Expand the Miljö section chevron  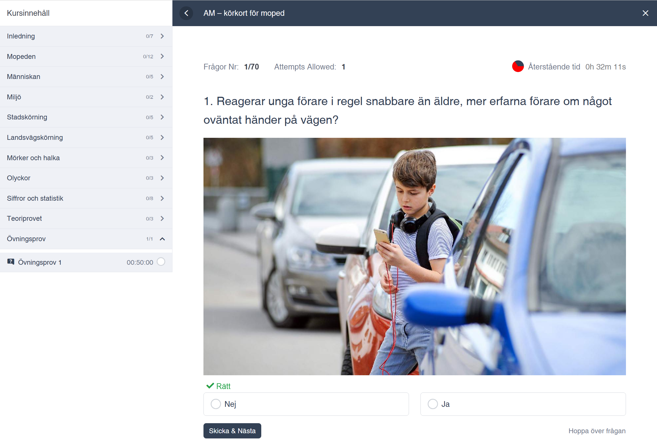[162, 97]
